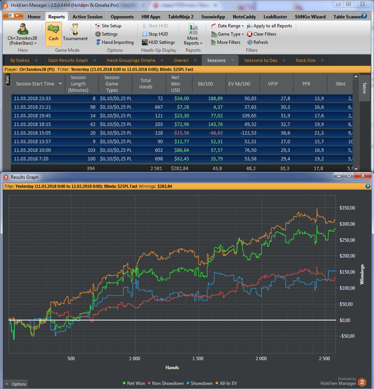Toggle Showdown line in legend
The width and height of the screenshot is (374, 389).
[200, 383]
